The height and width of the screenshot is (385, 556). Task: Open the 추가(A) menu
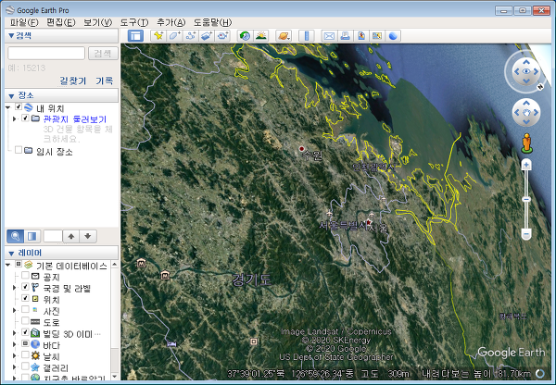click(x=171, y=22)
